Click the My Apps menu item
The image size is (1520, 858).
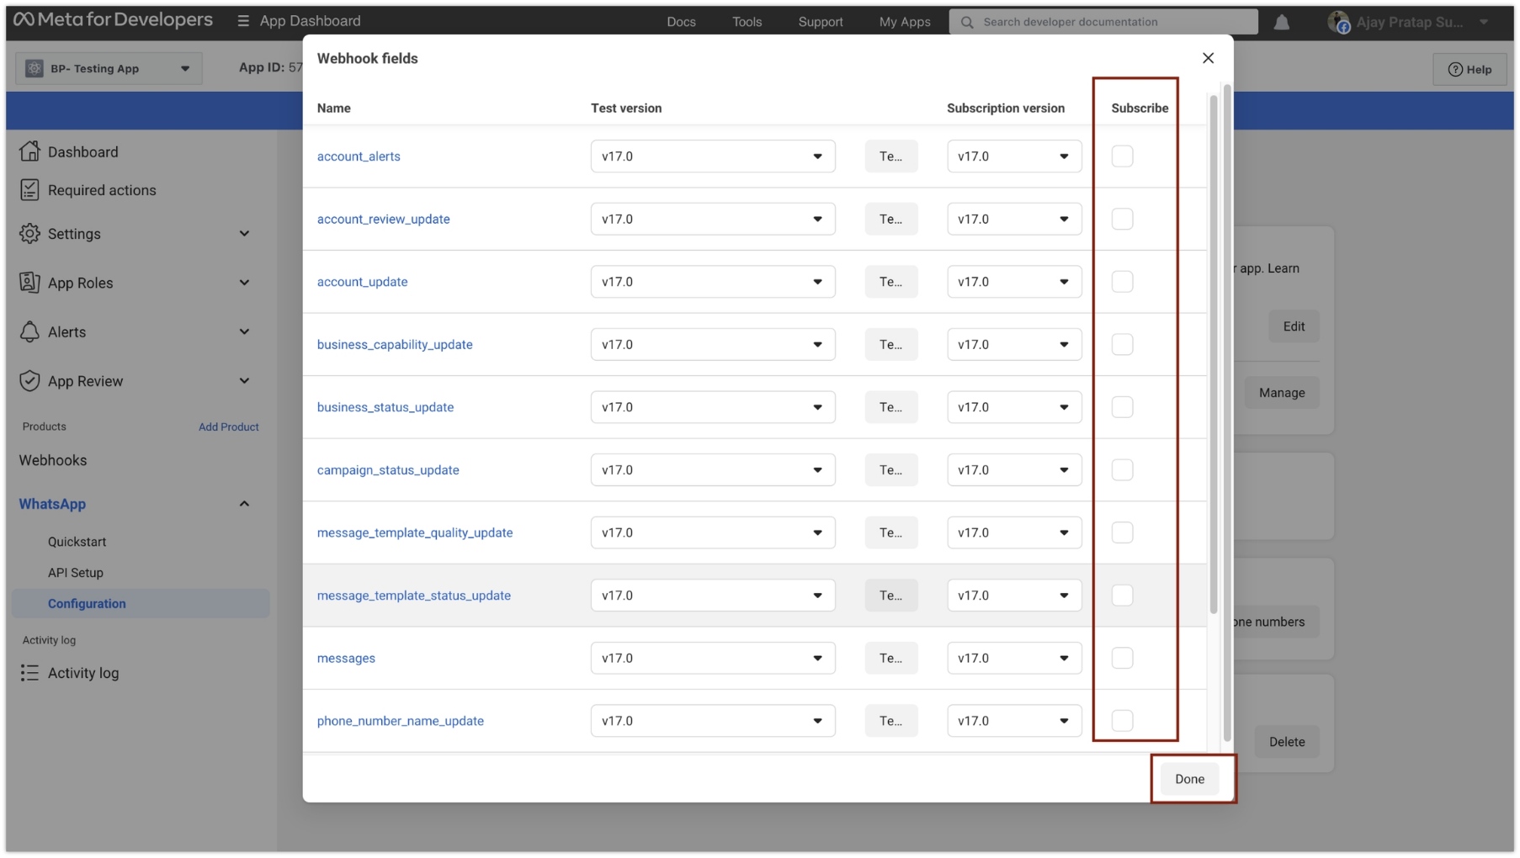pos(904,22)
